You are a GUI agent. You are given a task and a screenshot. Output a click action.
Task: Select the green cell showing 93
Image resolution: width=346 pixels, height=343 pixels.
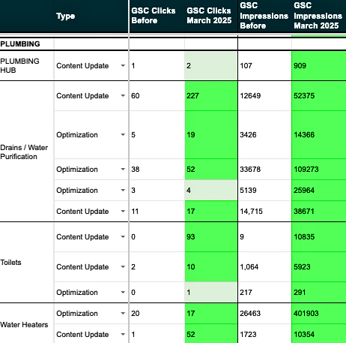point(211,237)
